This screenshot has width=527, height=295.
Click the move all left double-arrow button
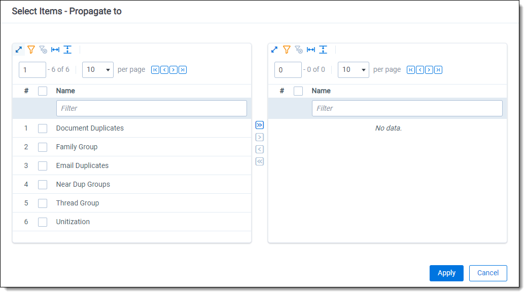tap(259, 161)
